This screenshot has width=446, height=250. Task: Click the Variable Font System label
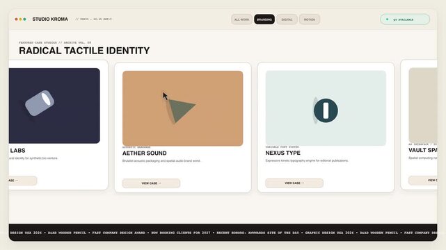tap(282, 147)
